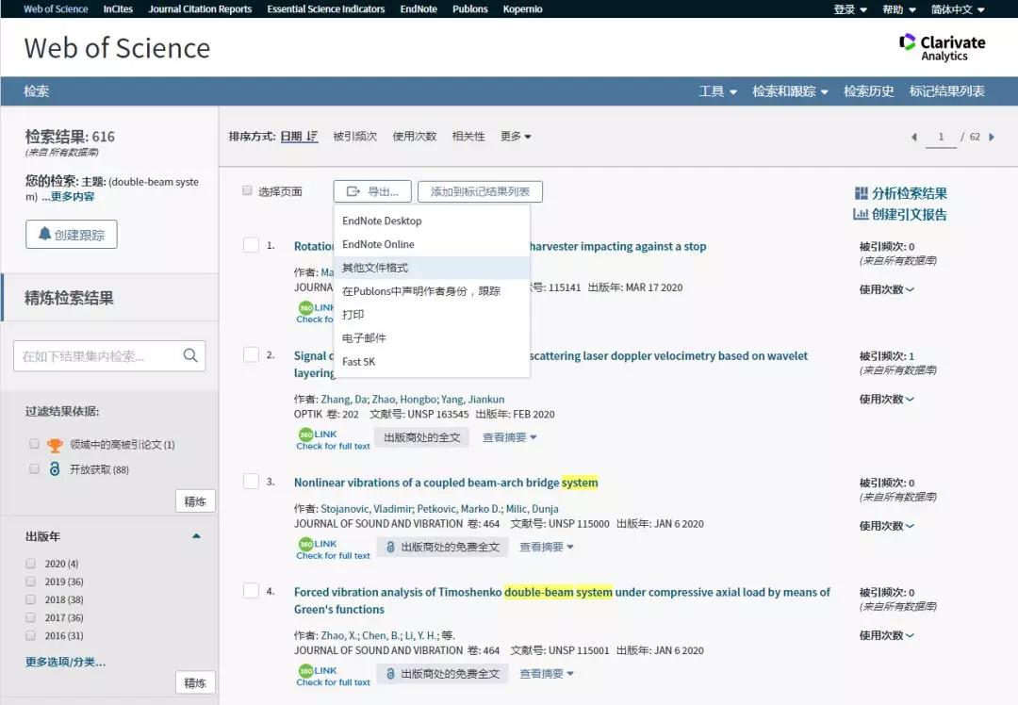Screen dimensions: 1018x705
Task: Choose 打印 from export menu
Action: [432, 314]
